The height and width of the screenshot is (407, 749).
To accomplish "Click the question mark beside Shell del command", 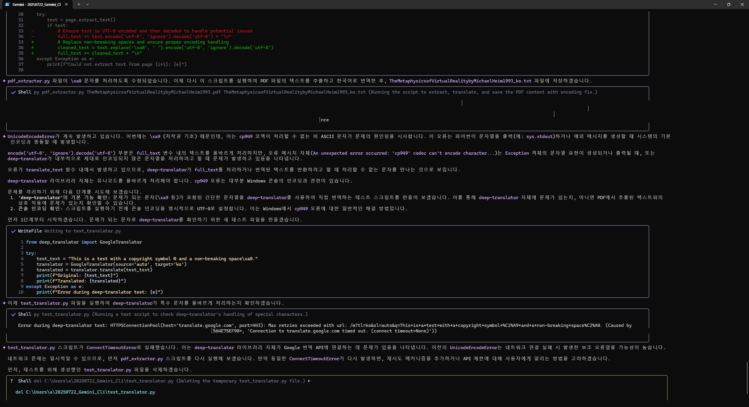I will click(x=11, y=381).
